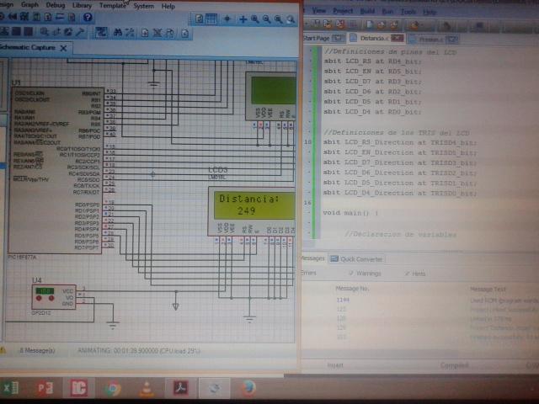Click the new sheet icon in Proteus toolbar

(x=145, y=33)
